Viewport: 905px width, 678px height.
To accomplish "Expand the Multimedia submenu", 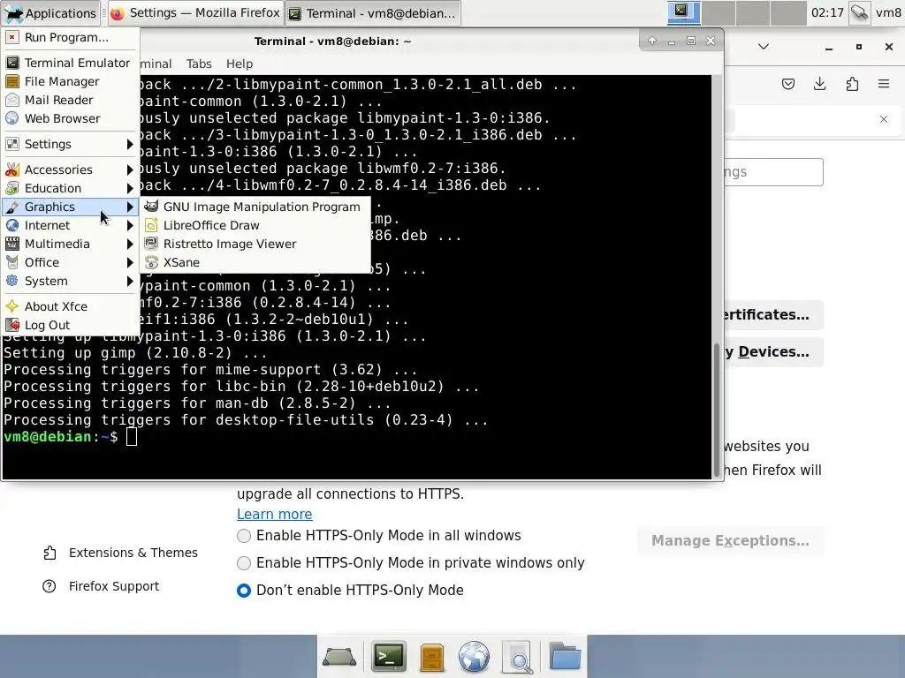I will [70, 244].
